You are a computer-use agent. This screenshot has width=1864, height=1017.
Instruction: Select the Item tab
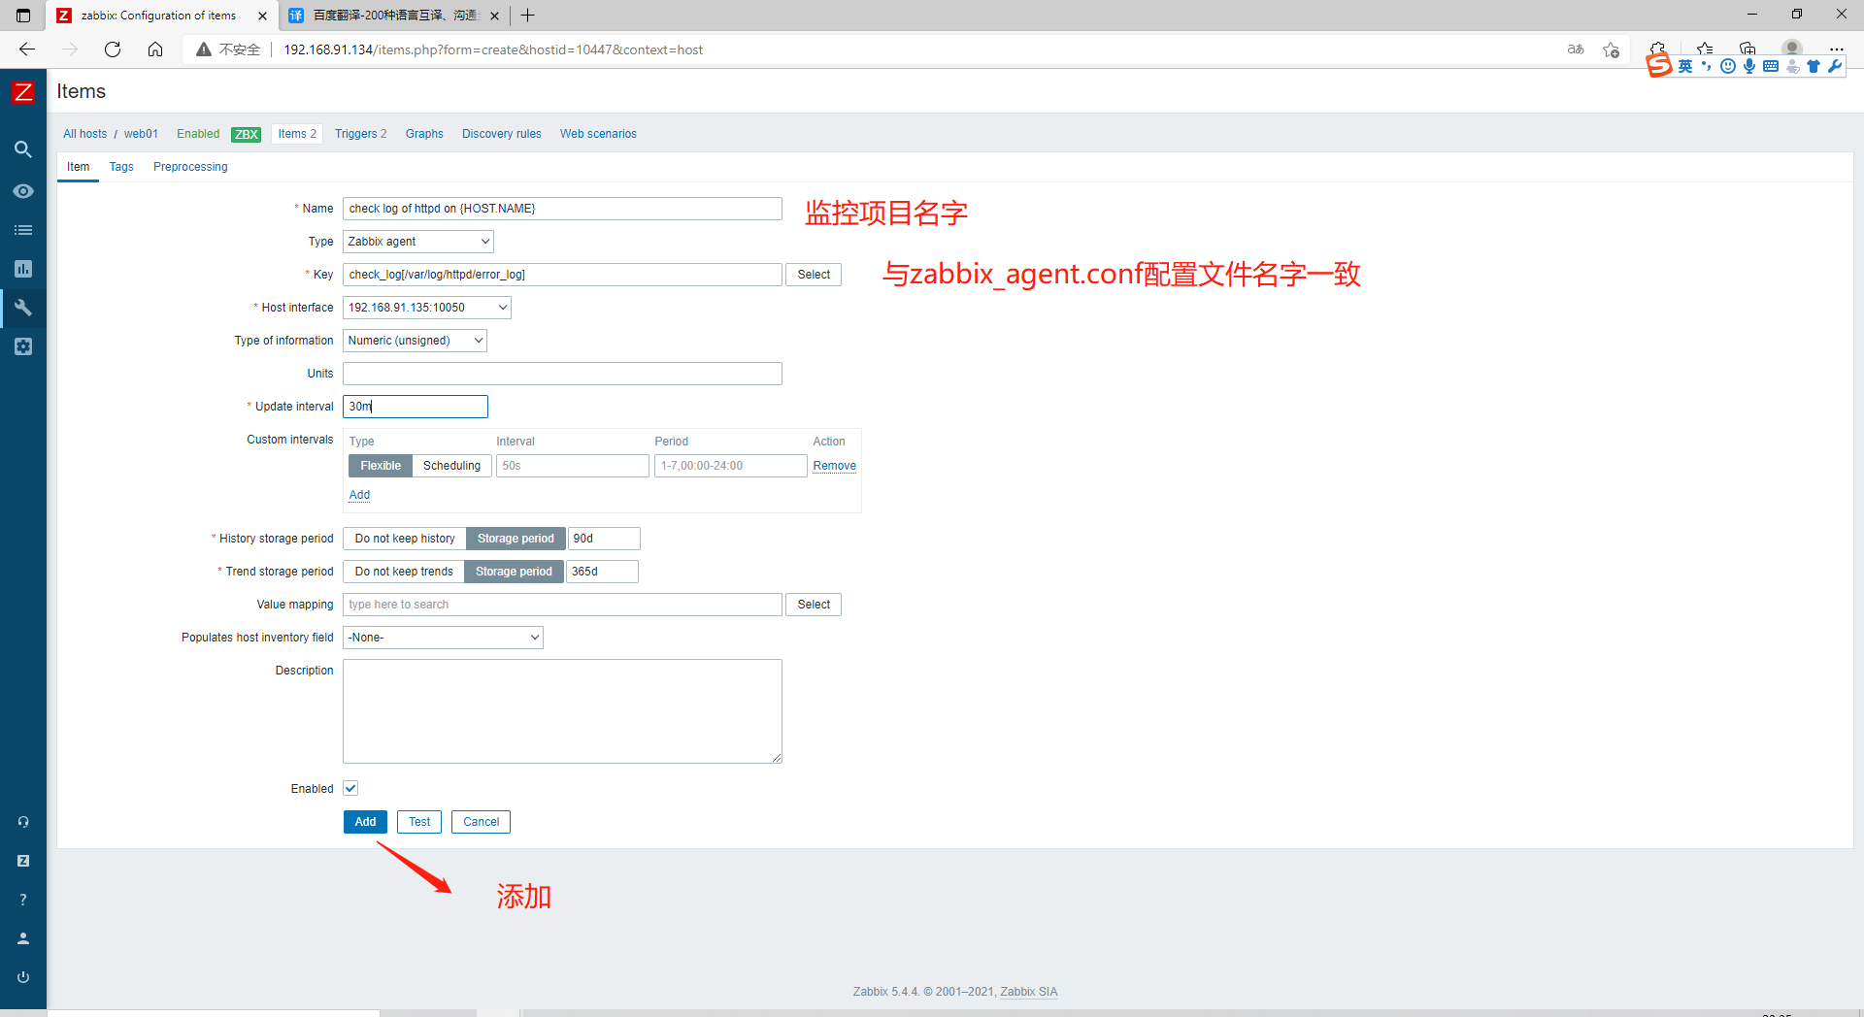79,167
